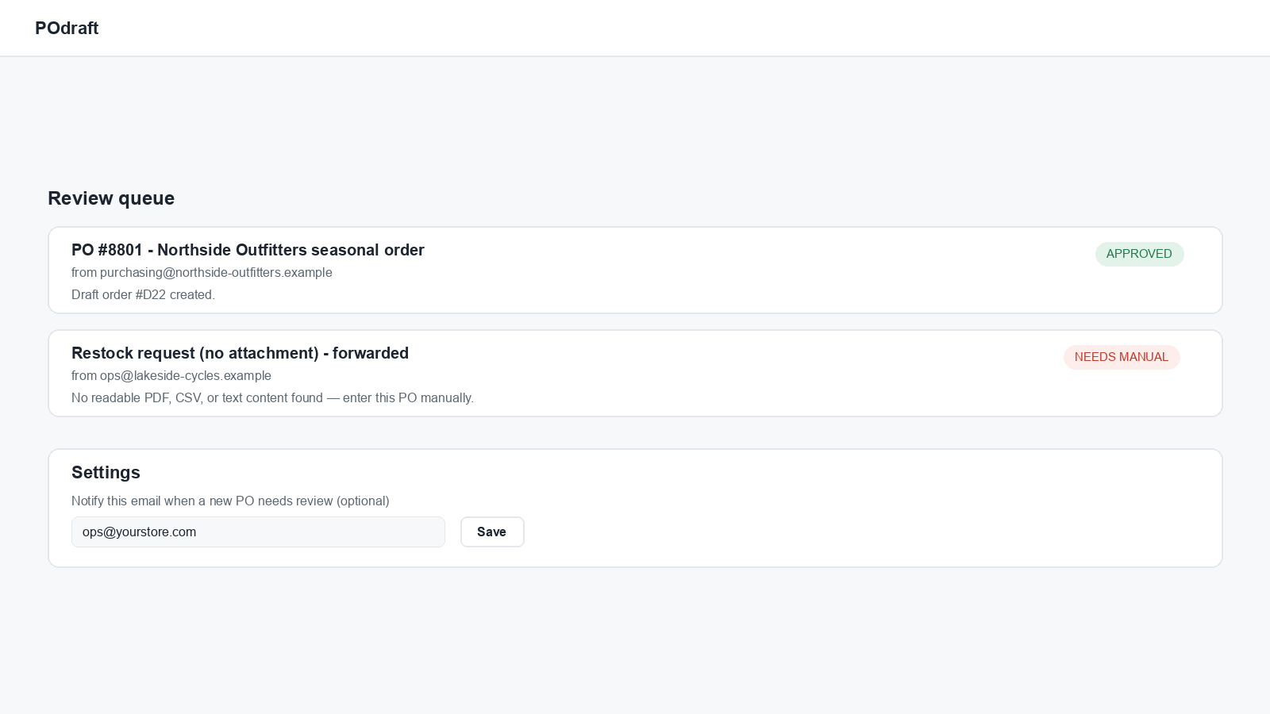Viewport: 1270px width, 714px height.
Task: Click the ops@lakeside-cycles.example sender address
Action: coord(186,375)
